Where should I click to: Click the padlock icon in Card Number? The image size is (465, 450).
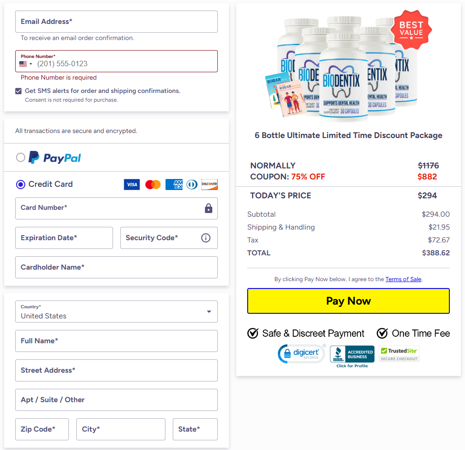tap(209, 208)
